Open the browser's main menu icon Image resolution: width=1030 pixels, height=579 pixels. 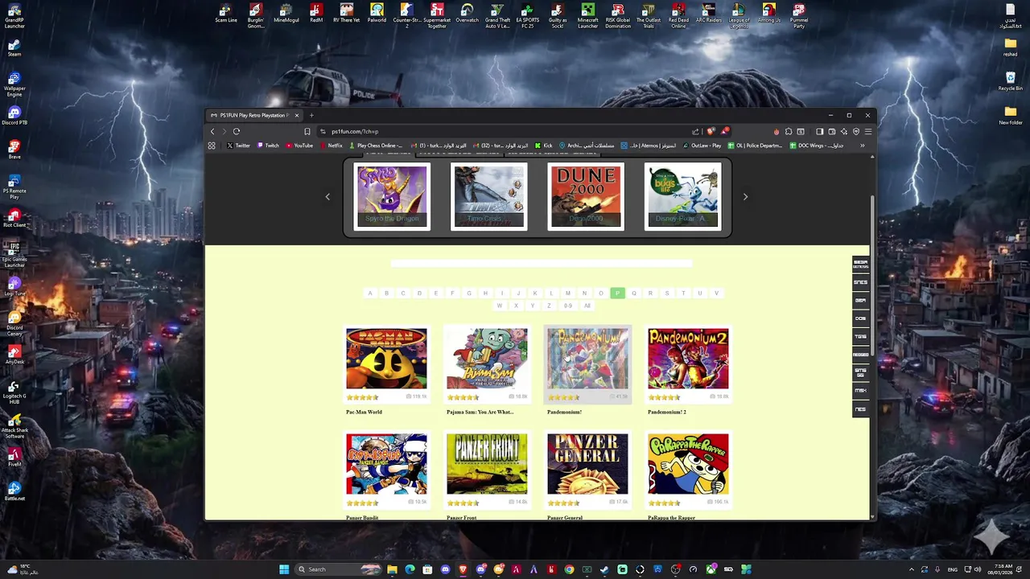(868, 131)
